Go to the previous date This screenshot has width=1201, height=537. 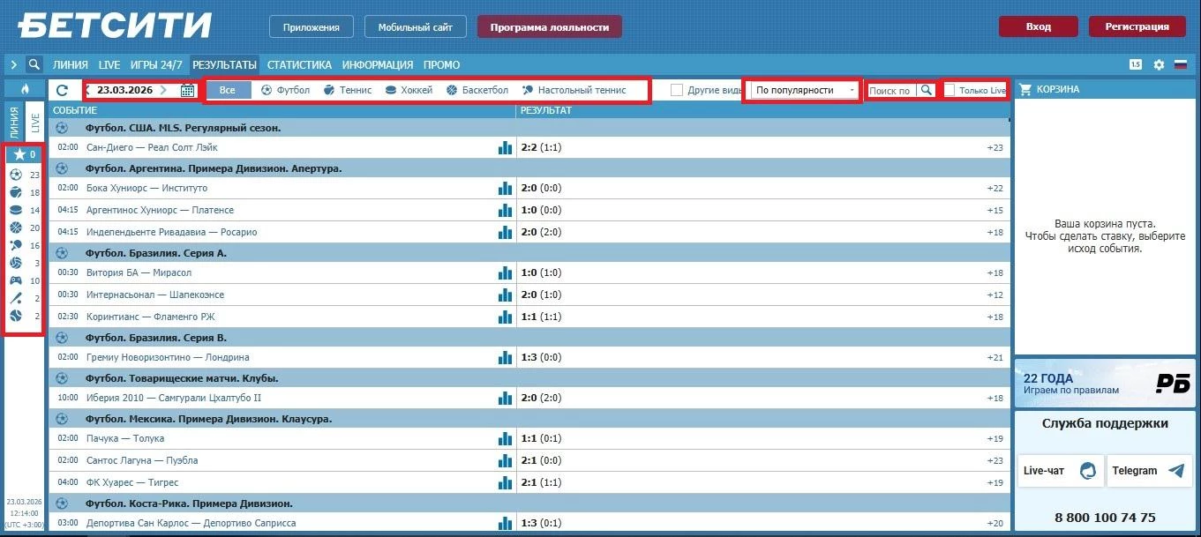point(87,90)
